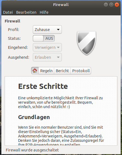This screenshot has height=155, width=122.
Task: Click the status bar message text
Action: (32, 150)
